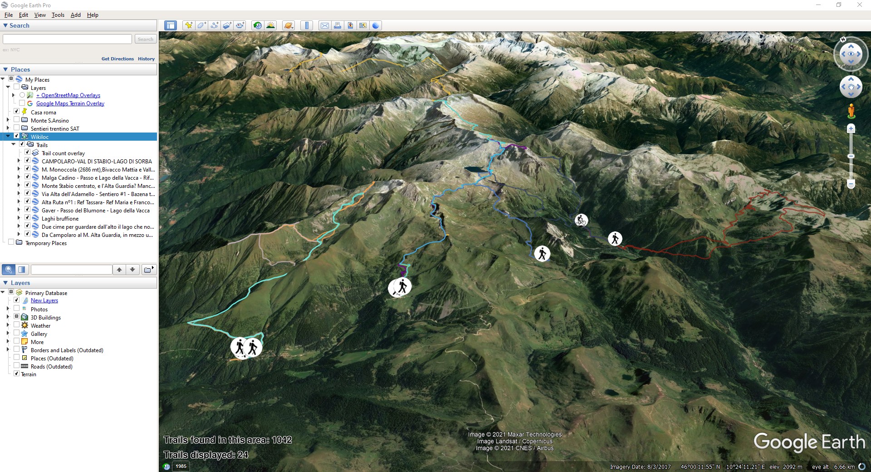Image resolution: width=871 pixels, height=472 pixels.
Task: Show Historical Imagery
Action: [257, 25]
